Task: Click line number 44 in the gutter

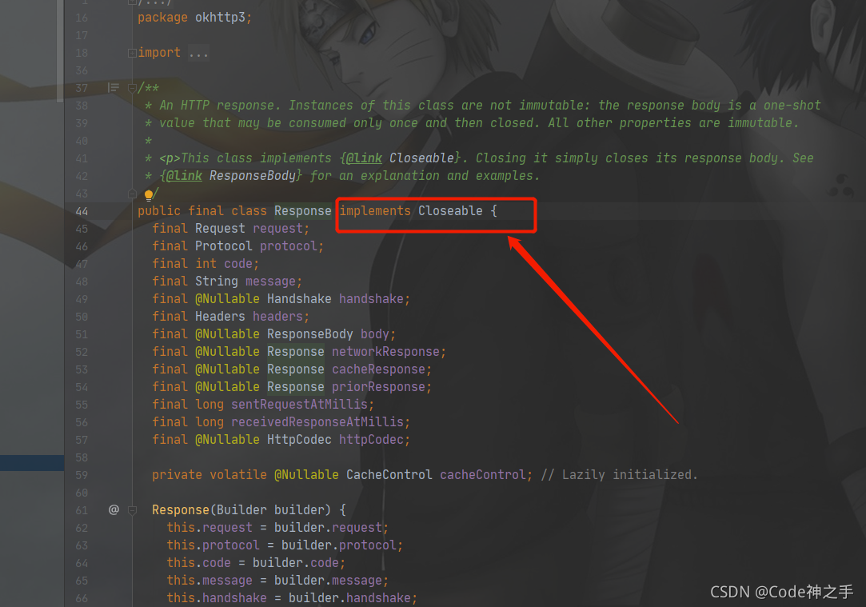Action: point(82,211)
